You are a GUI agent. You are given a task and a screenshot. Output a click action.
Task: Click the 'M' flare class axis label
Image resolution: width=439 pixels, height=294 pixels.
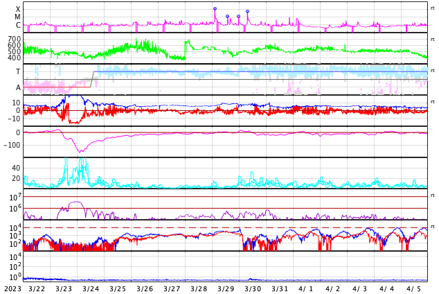tap(17, 17)
